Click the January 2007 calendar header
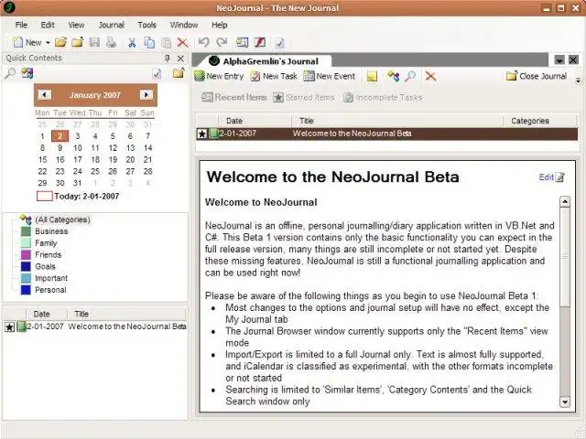This screenshot has width=586, height=439. point(95,95)
